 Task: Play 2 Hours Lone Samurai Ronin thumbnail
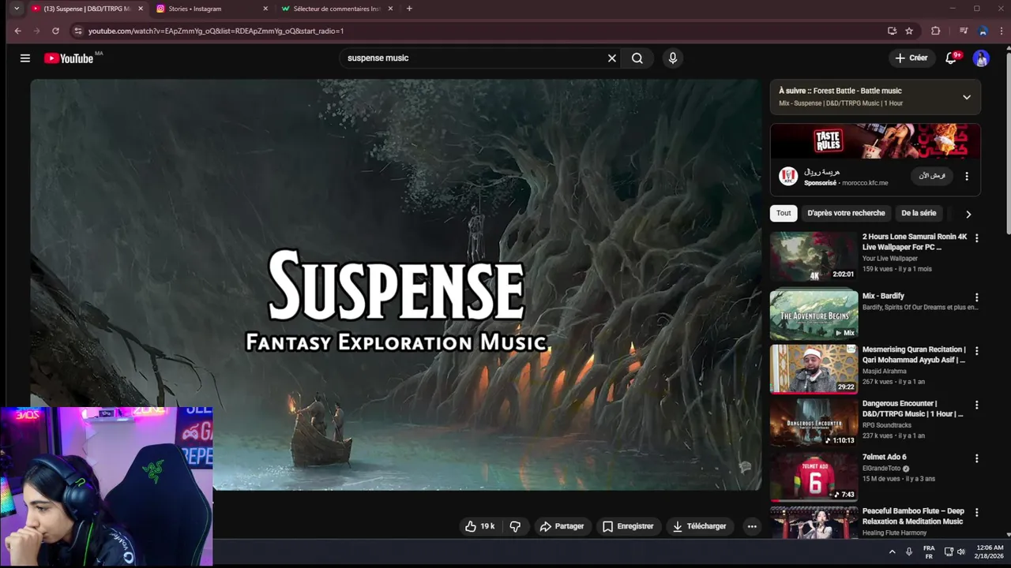814,257
